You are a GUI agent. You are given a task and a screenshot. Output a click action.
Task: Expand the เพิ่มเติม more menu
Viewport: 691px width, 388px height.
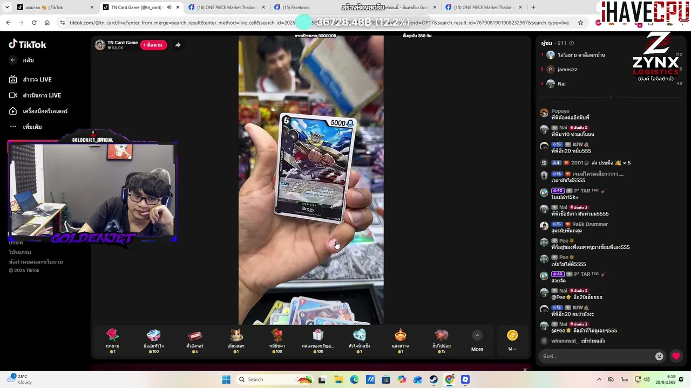pos(25,127)
